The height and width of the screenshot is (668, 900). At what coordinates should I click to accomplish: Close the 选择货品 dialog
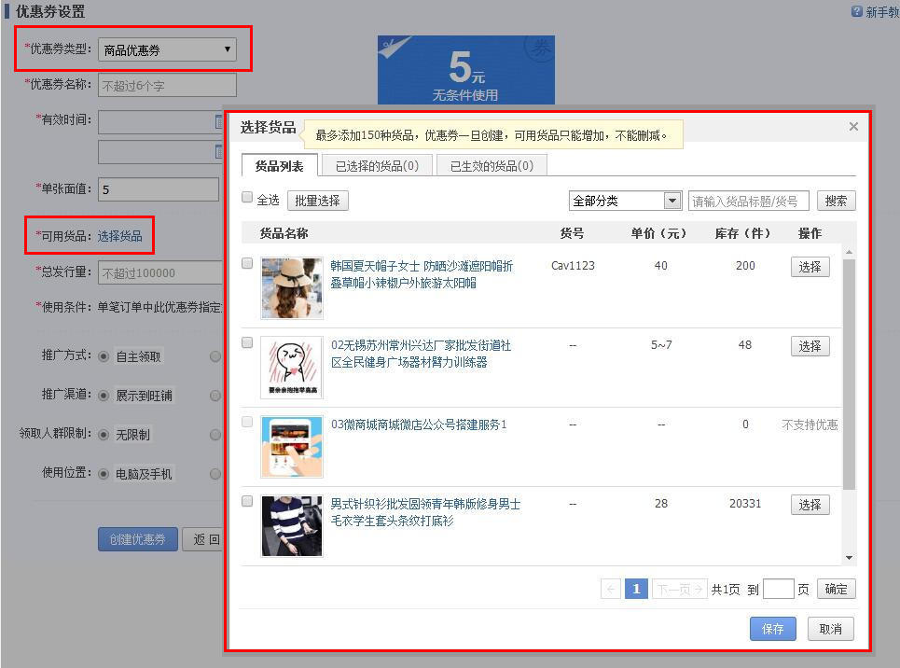[x=853, y=127]
